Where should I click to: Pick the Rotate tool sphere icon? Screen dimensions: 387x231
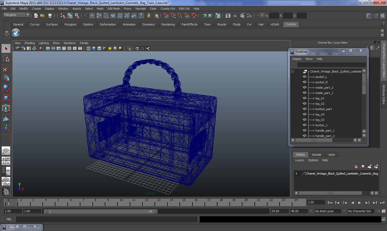tap(6, 88)
